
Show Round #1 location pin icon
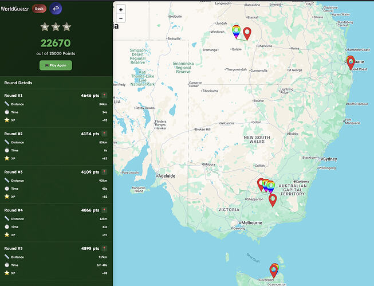[x=104, y=96]
